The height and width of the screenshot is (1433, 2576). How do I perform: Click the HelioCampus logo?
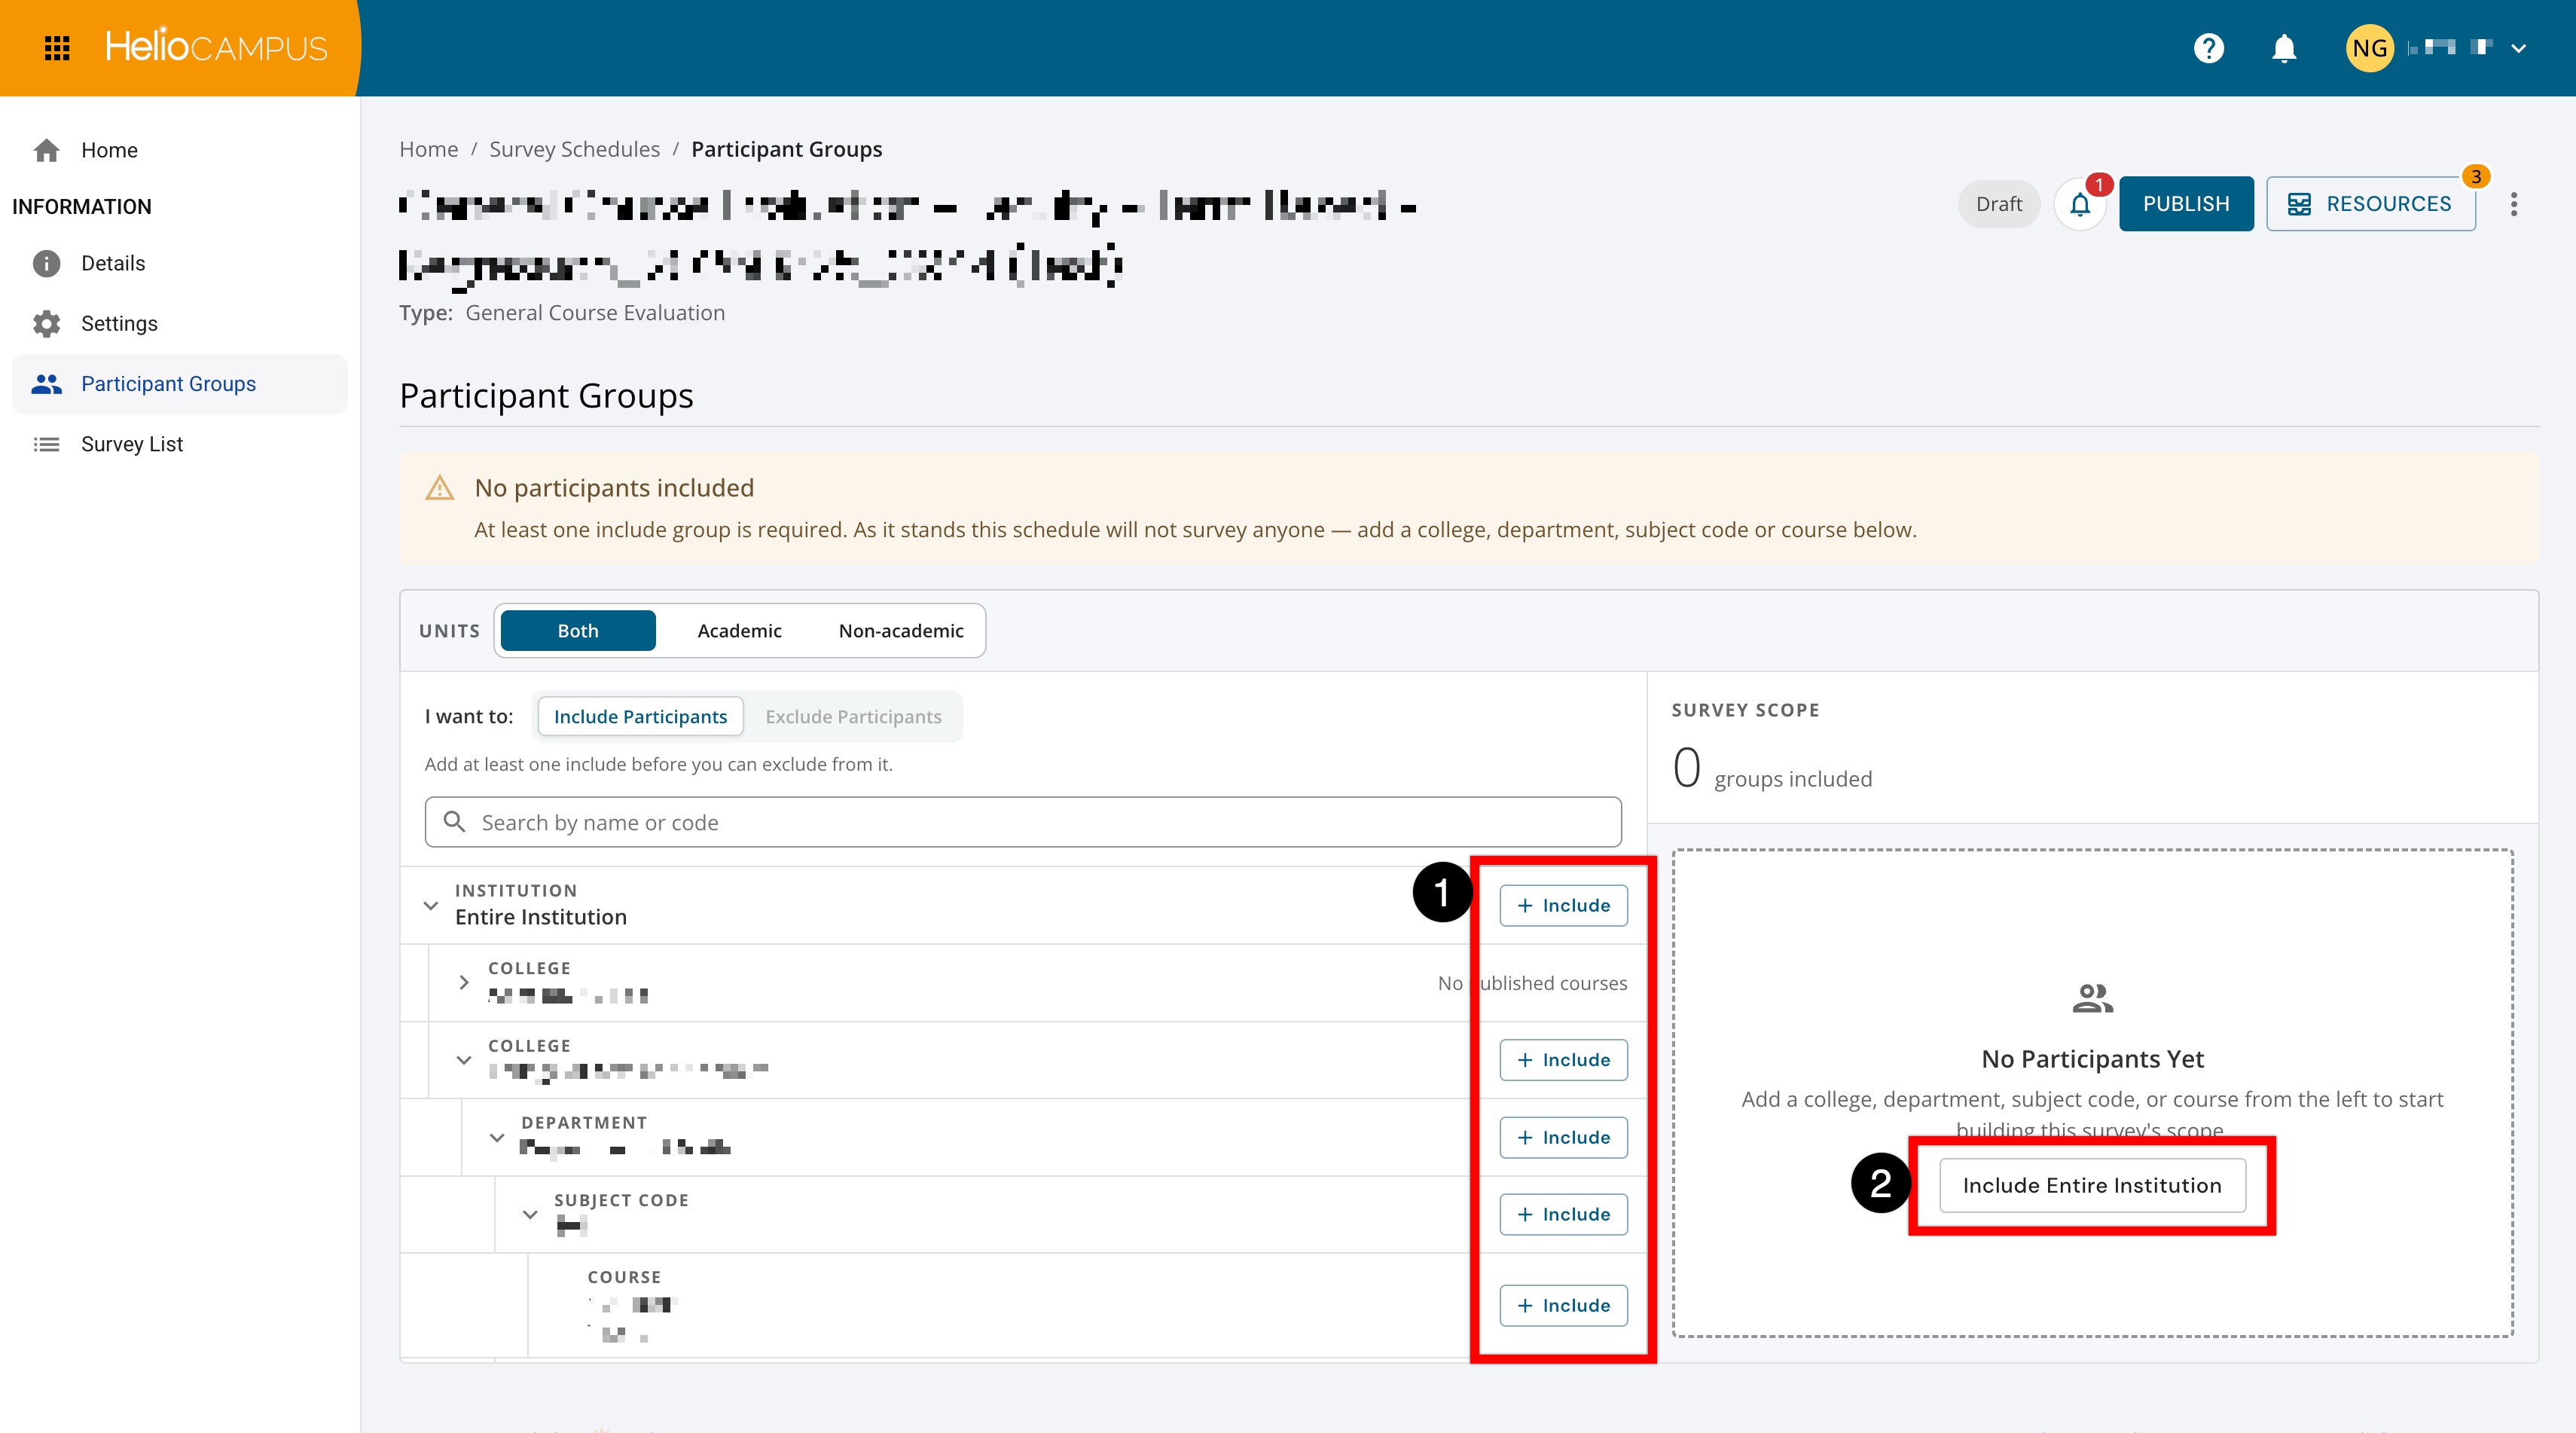(x=216, y=47)
